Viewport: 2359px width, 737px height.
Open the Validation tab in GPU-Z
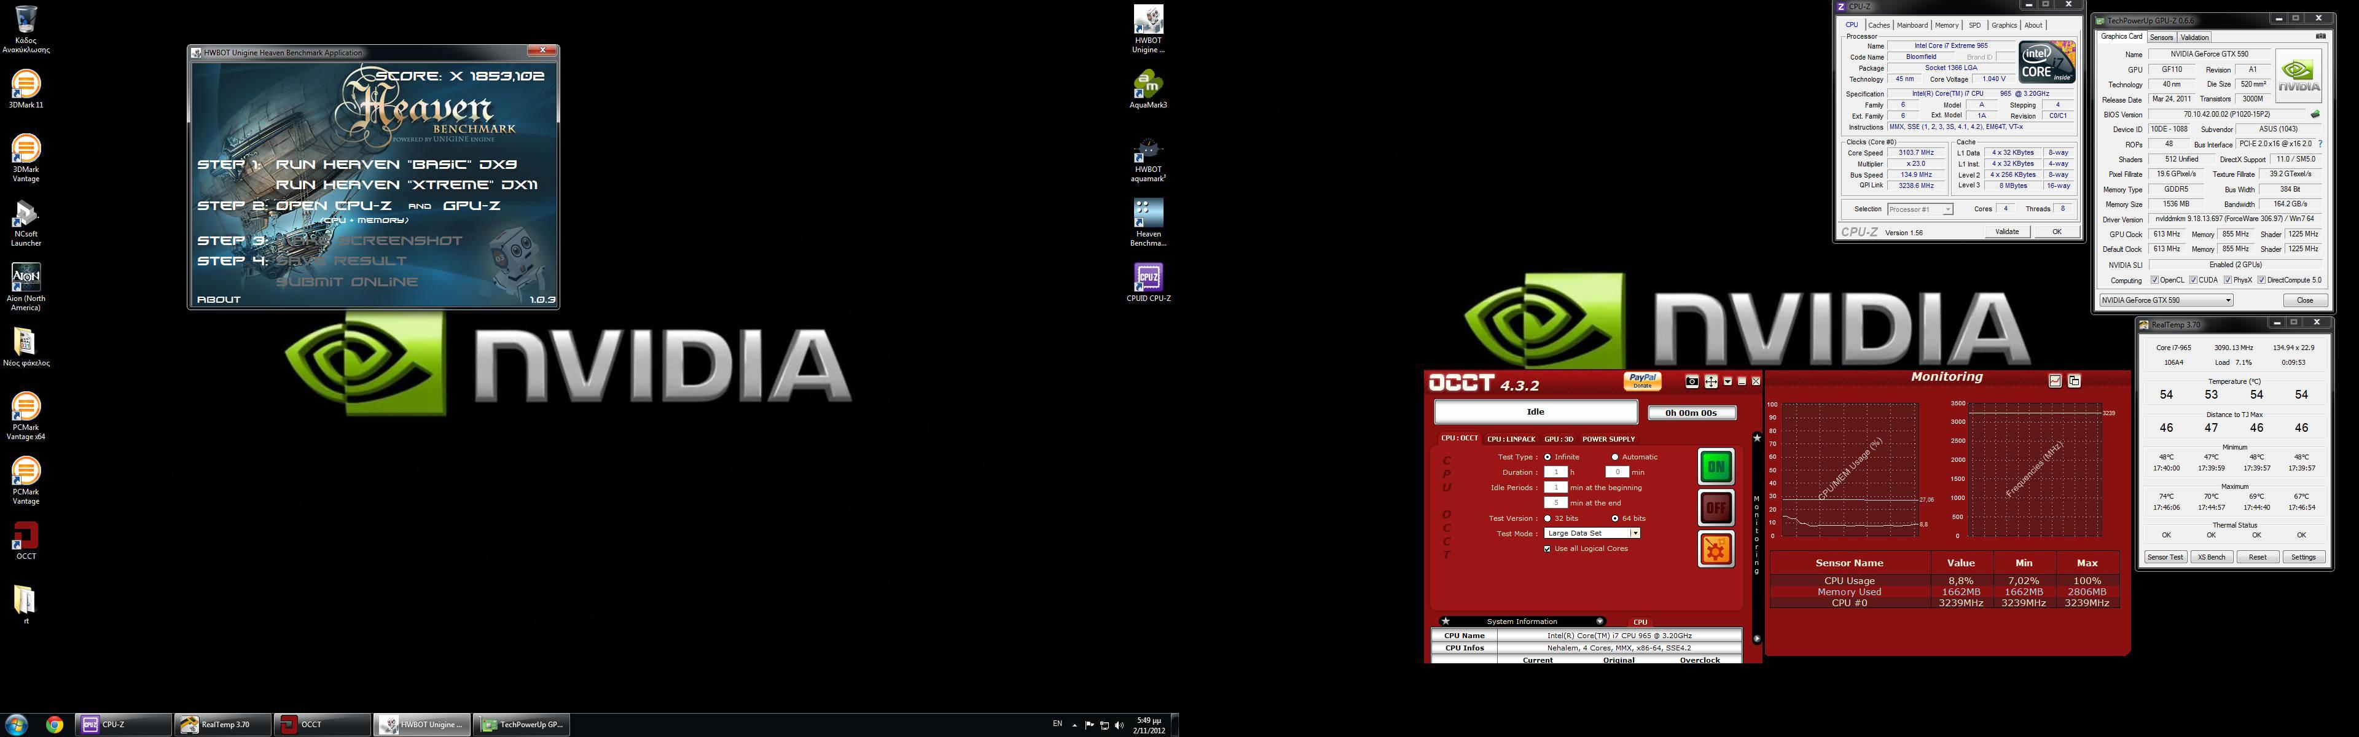tap(2194, 37)
